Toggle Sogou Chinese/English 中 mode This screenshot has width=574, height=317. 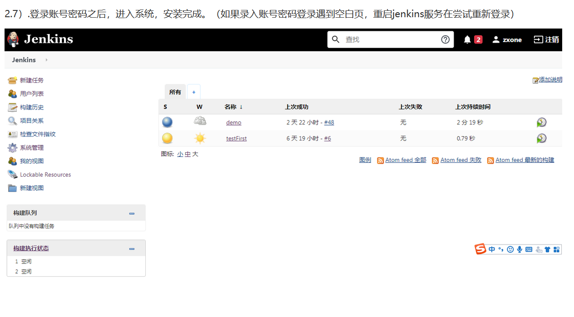[x=492, y=250]
